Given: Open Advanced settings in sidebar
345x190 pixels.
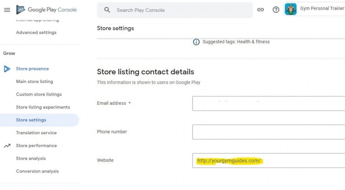Looking at the screenshot, I should [36, 33].
